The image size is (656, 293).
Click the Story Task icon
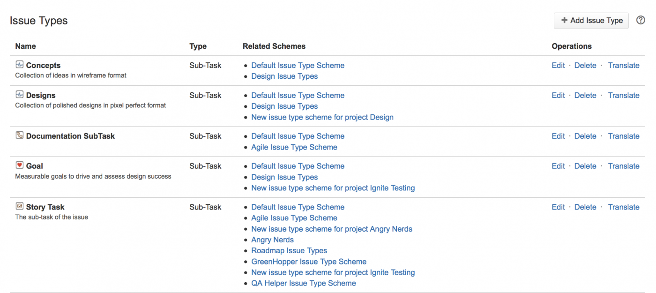point(19,206)
